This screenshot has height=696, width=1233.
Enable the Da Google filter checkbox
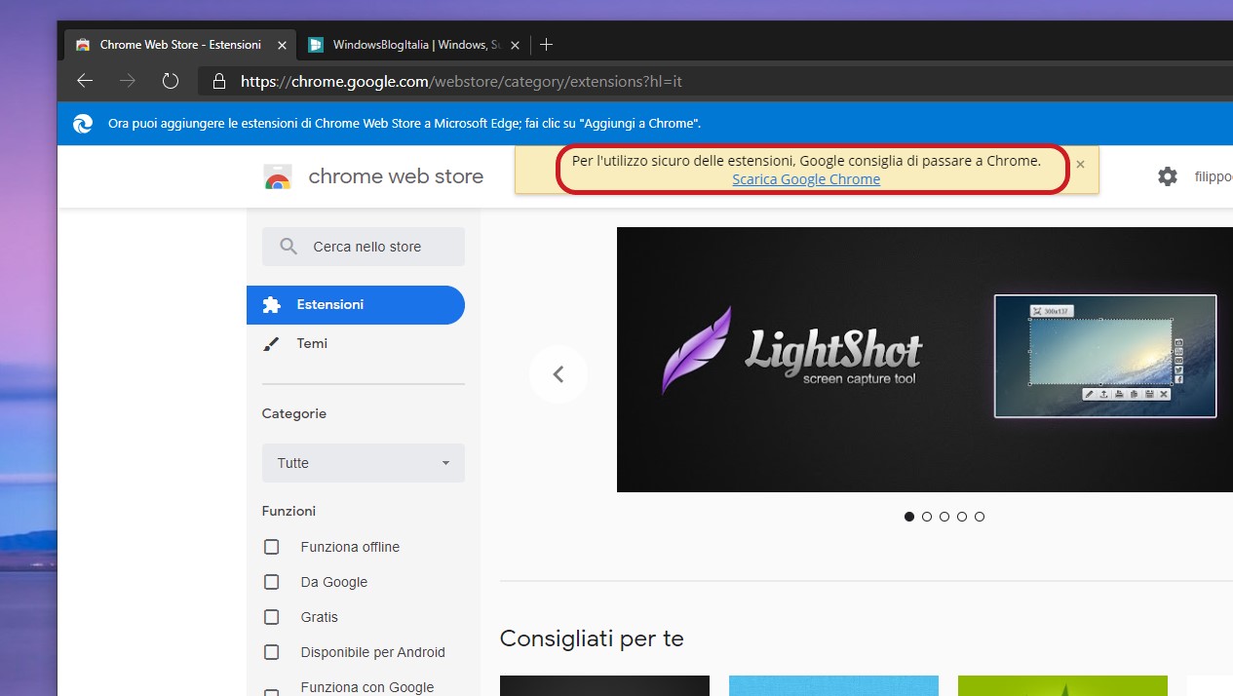click(x=272, y=582)
